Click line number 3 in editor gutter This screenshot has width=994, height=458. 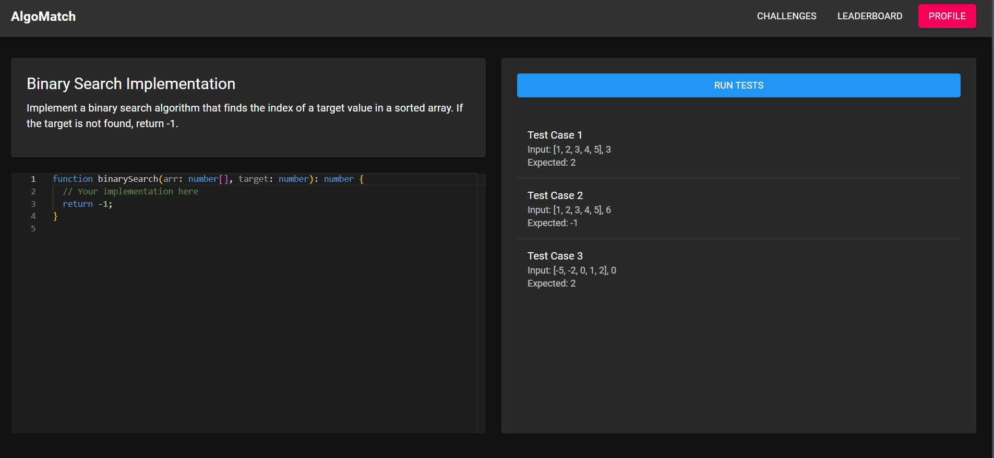coord(33,204)
